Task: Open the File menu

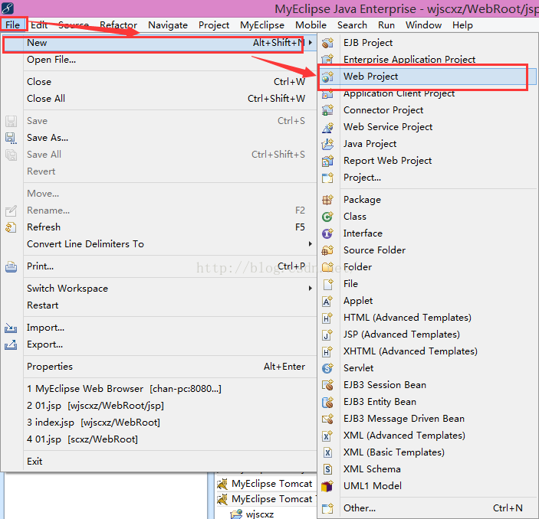Action: 13,25
